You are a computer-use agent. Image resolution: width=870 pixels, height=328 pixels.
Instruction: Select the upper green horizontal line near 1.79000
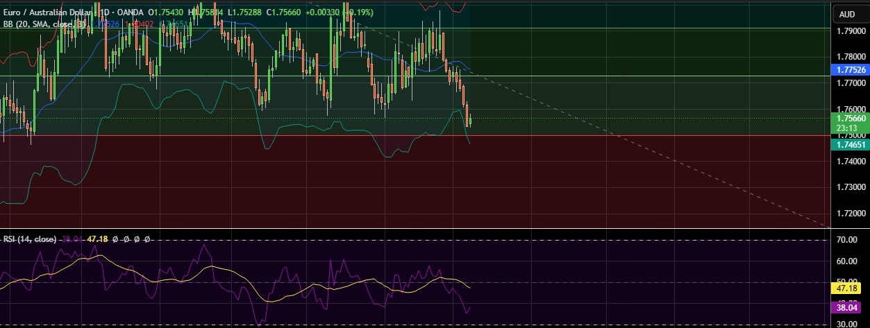(625, 28)
